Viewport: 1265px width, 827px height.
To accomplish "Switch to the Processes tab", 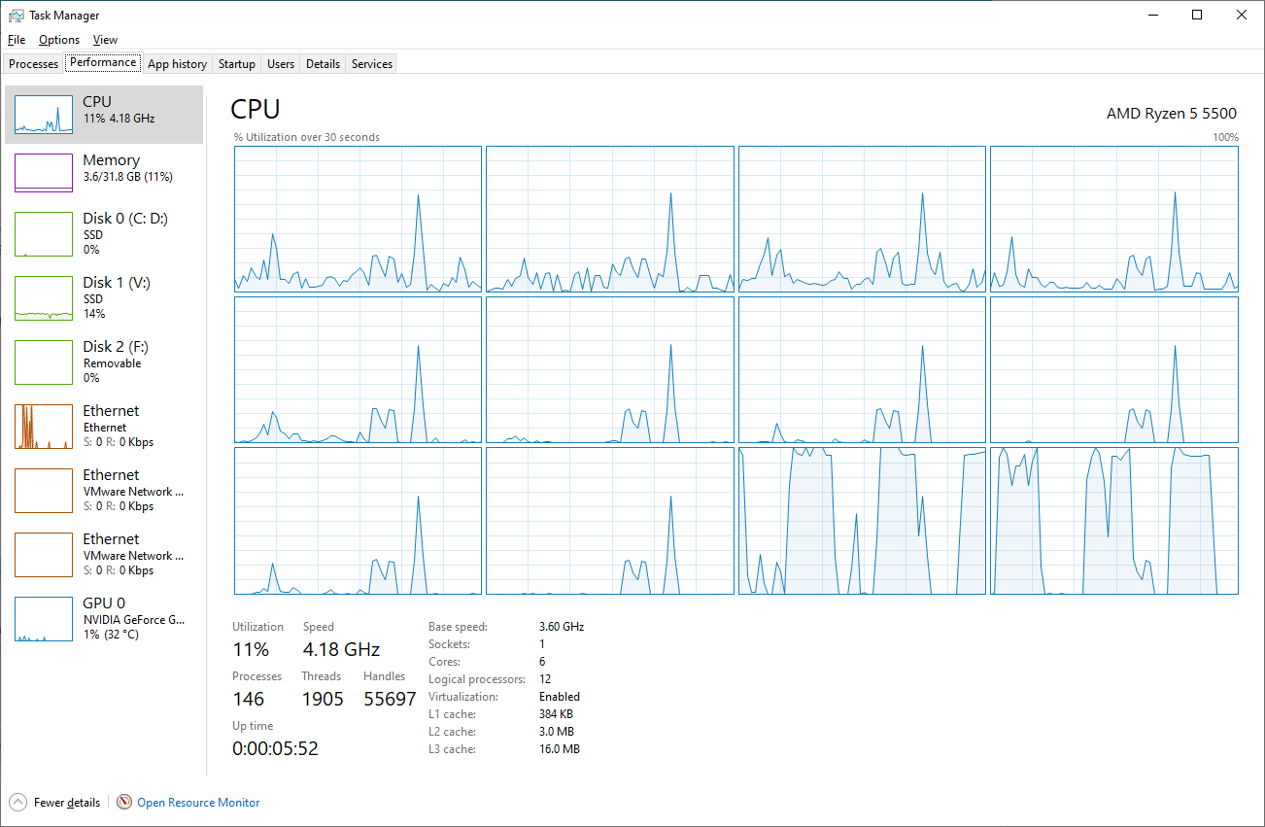I will pos(33,64).
